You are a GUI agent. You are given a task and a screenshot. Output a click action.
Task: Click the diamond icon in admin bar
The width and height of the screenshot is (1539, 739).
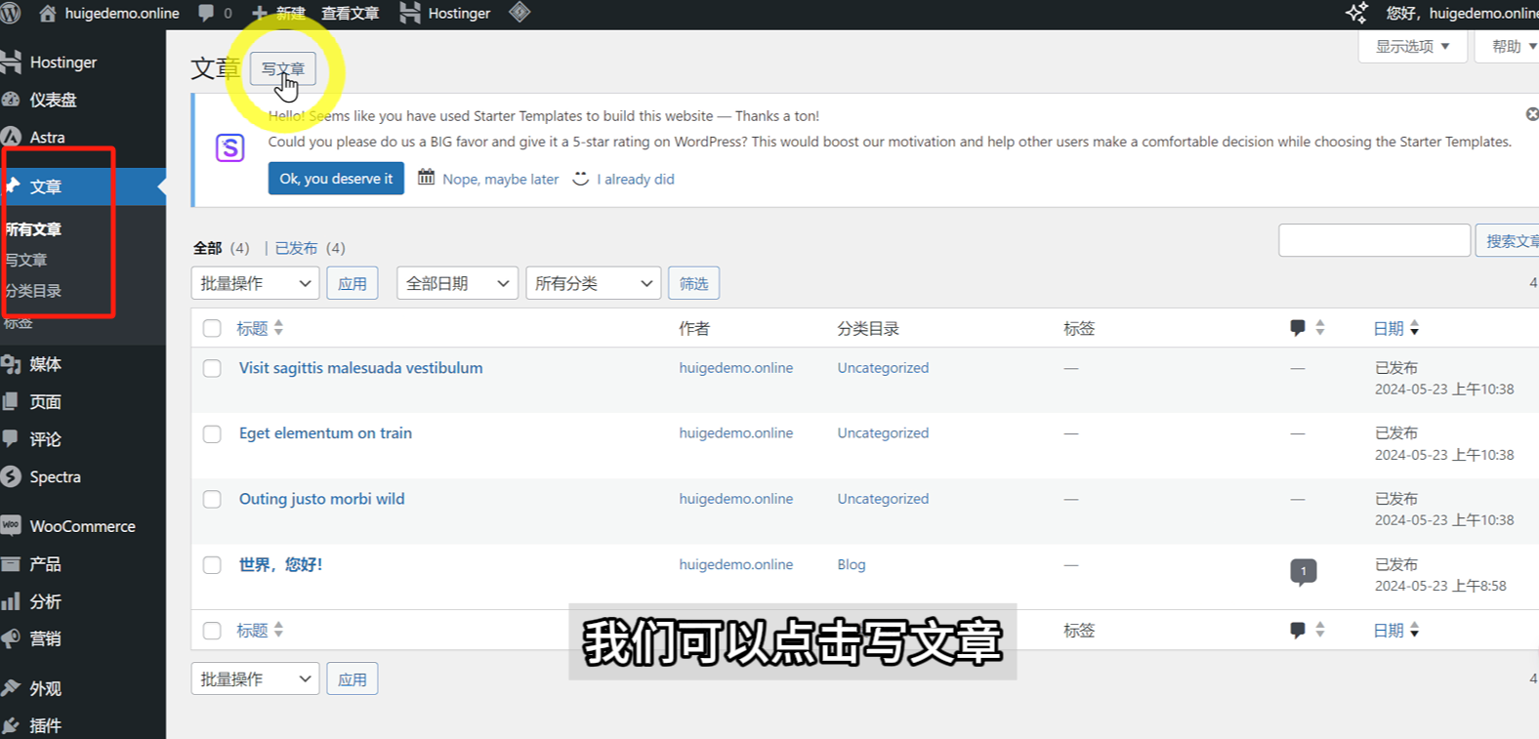click(520, 13)
